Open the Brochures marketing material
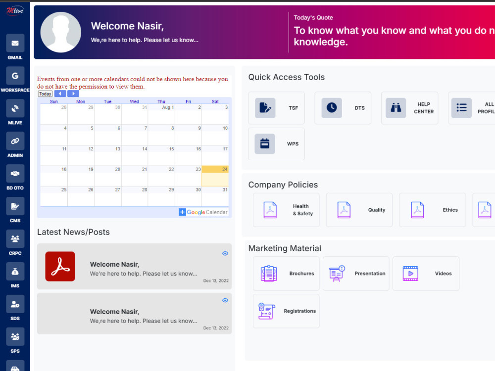This screenshot has height=371, width=495. (x=286, y=274)
